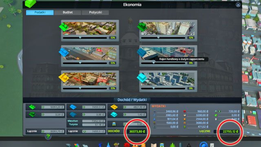Screen dimensions: 261x147
Task: Click the highlighted economy toolbar icon
Action: tap(203, 145)
